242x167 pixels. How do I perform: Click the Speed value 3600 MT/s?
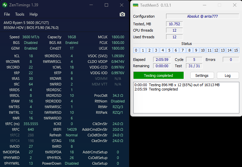pyautogui.click(x=31, y=37)
